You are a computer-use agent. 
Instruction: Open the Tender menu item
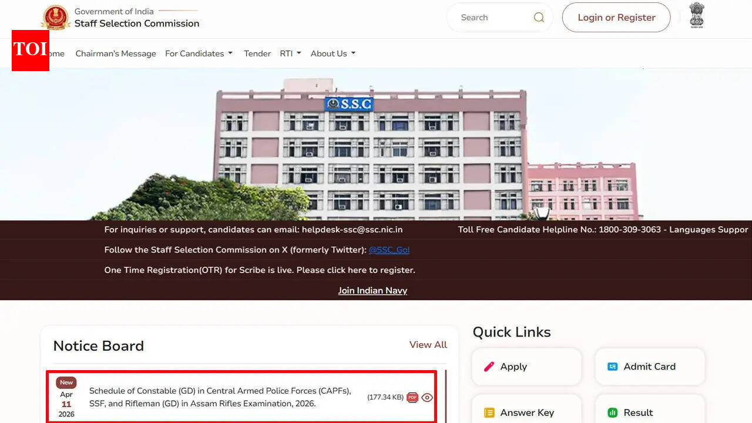tap(257, 53)
